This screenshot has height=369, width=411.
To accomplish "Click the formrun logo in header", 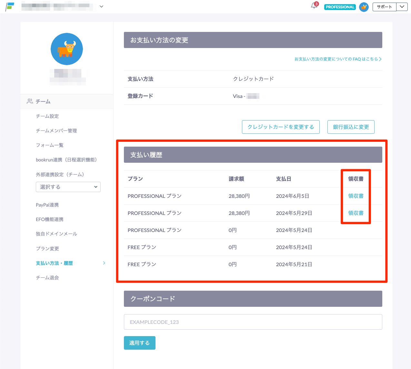I will [x=10, y=7].
